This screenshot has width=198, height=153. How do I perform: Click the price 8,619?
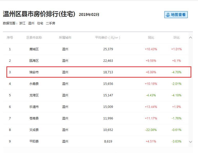coord(108,141)
